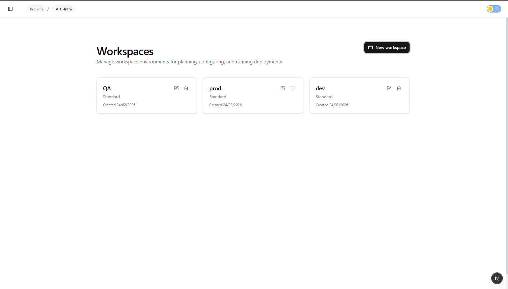508x289 pixels.
Task: Delete the prod workspace
Action: [293, 88]
